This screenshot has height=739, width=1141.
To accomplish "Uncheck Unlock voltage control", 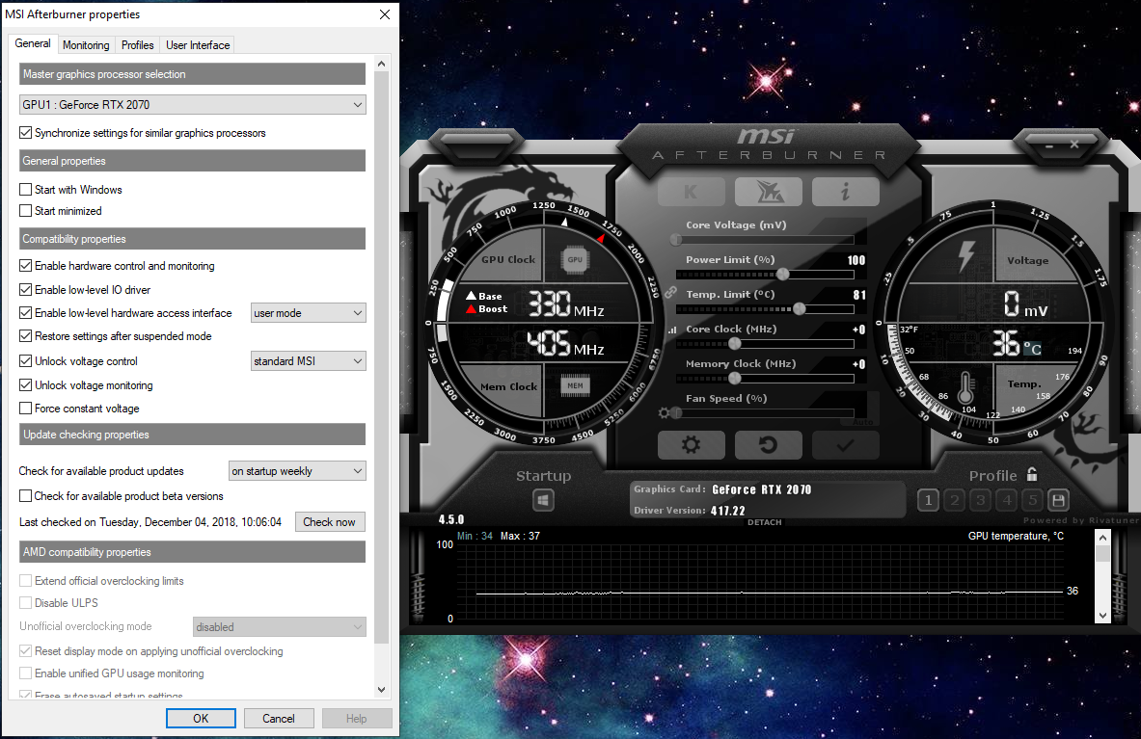I will click(x=25, y=360).
